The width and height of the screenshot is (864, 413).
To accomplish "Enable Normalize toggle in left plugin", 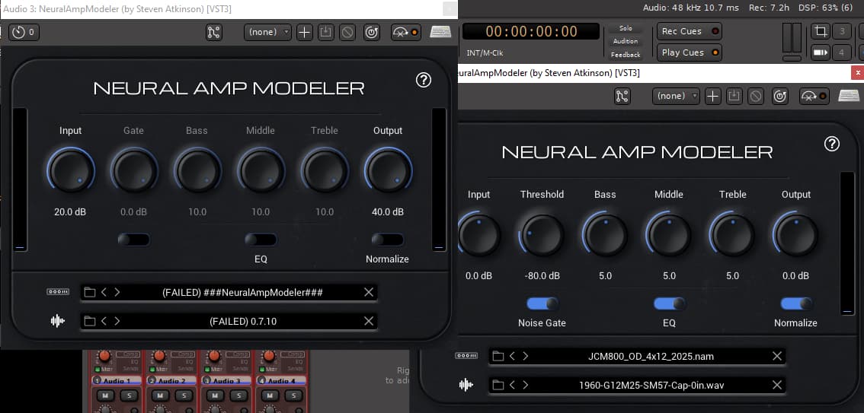I will [x=387, y=240].
